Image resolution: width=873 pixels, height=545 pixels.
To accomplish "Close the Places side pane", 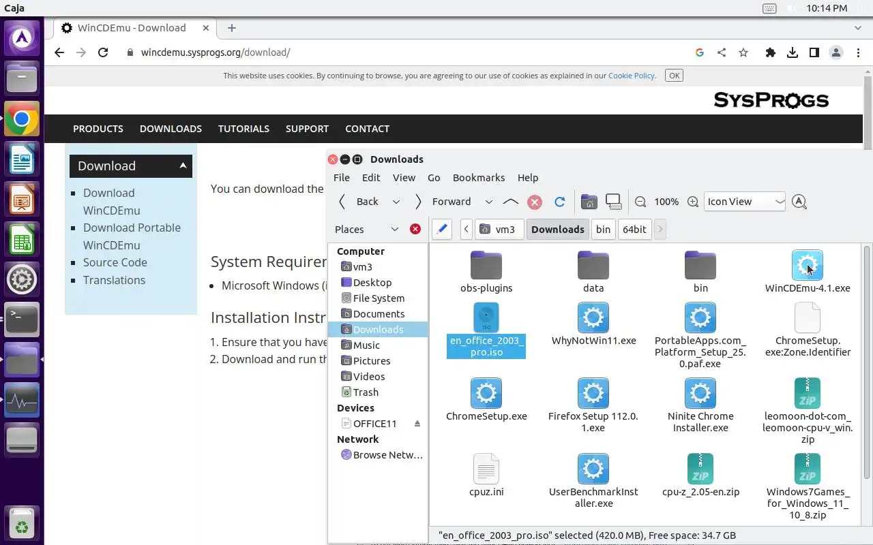I will pyautogui.click(x=415, y=229).
